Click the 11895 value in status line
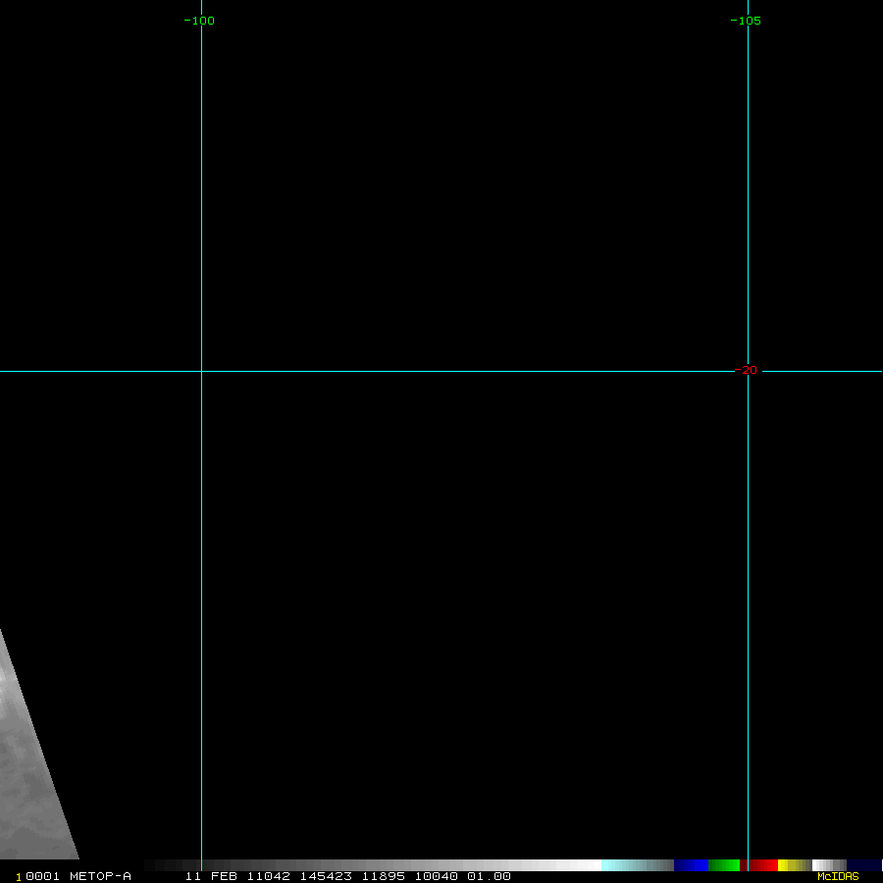 click(383, 876)
